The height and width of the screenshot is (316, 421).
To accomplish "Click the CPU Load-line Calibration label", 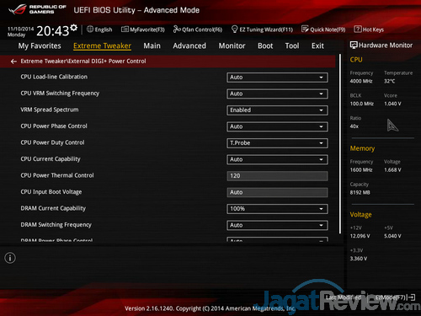I will (54, 77).
